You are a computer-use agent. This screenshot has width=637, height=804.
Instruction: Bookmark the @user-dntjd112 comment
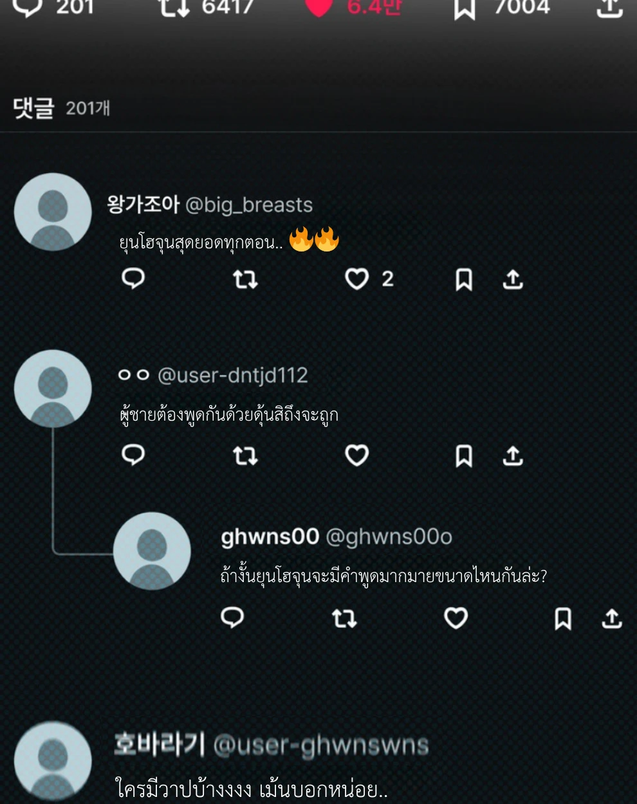[x=464, y=456]
